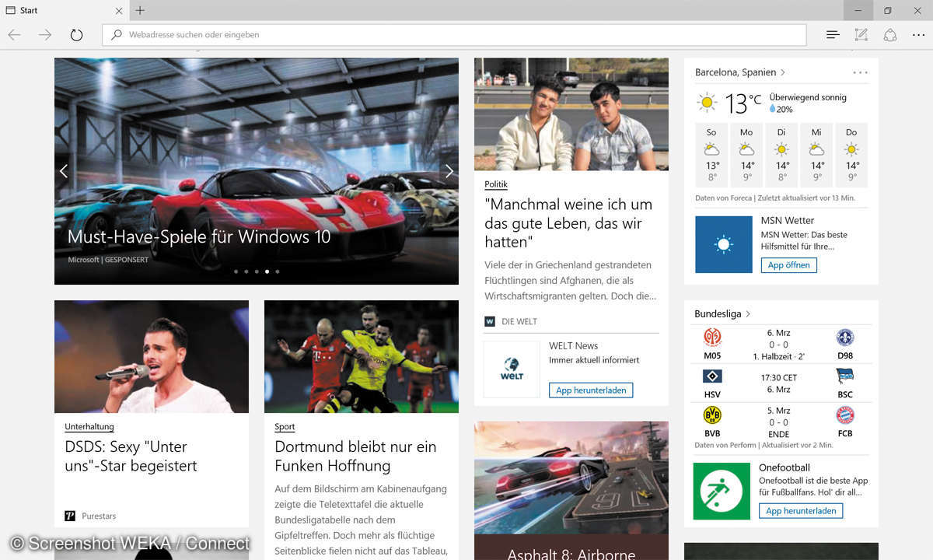
Task: Open the refugees photo above Politik
Action: tap(571, 114)
